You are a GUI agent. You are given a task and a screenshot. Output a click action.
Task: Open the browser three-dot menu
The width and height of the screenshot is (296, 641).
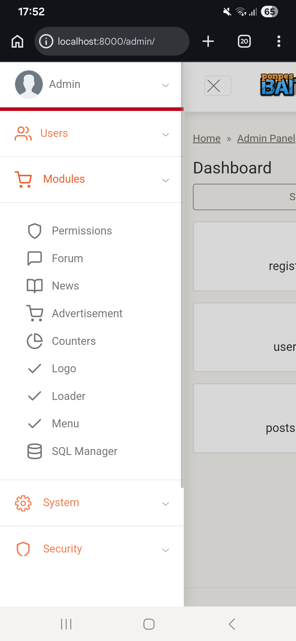279,42
